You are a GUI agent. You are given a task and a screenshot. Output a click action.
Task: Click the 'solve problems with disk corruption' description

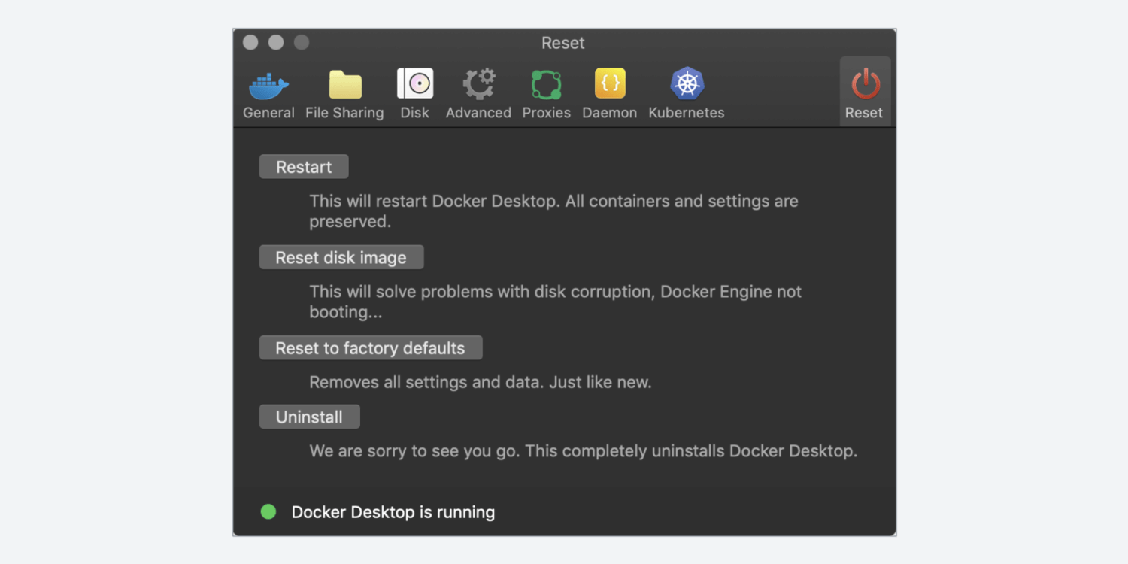(x=556, y=302)
